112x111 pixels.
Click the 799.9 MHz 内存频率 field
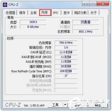tap(66, 43)
